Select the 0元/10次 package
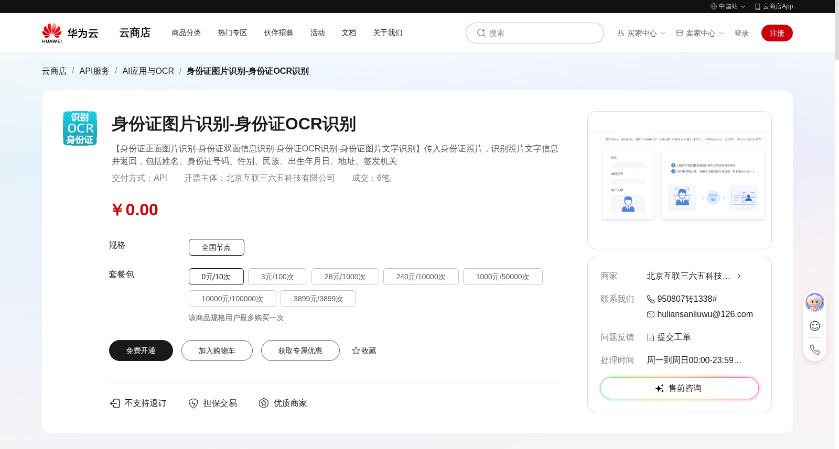 tap(216, 277)
